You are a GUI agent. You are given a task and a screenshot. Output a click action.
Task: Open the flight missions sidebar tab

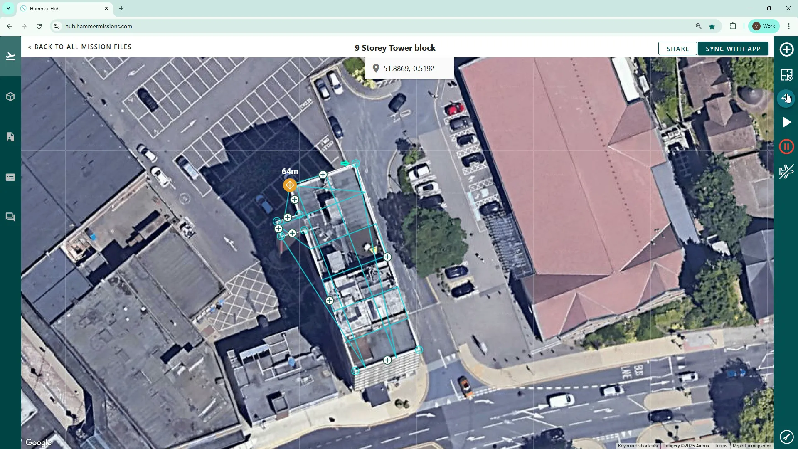click(10, 56)
